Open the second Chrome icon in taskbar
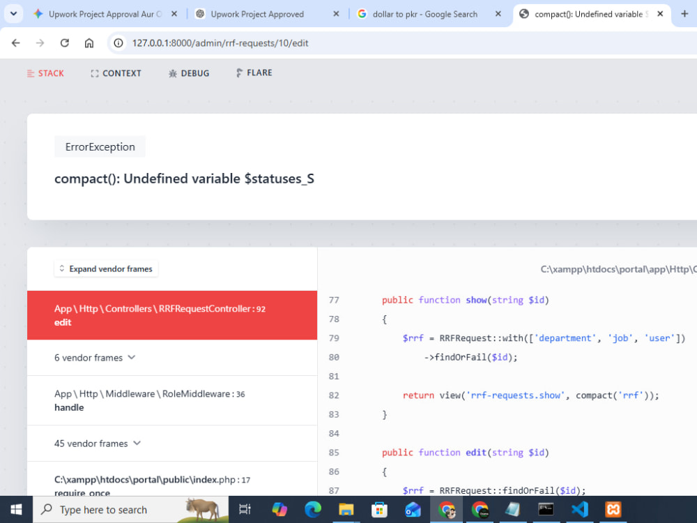The image size is (697, 523). [480, 510]
